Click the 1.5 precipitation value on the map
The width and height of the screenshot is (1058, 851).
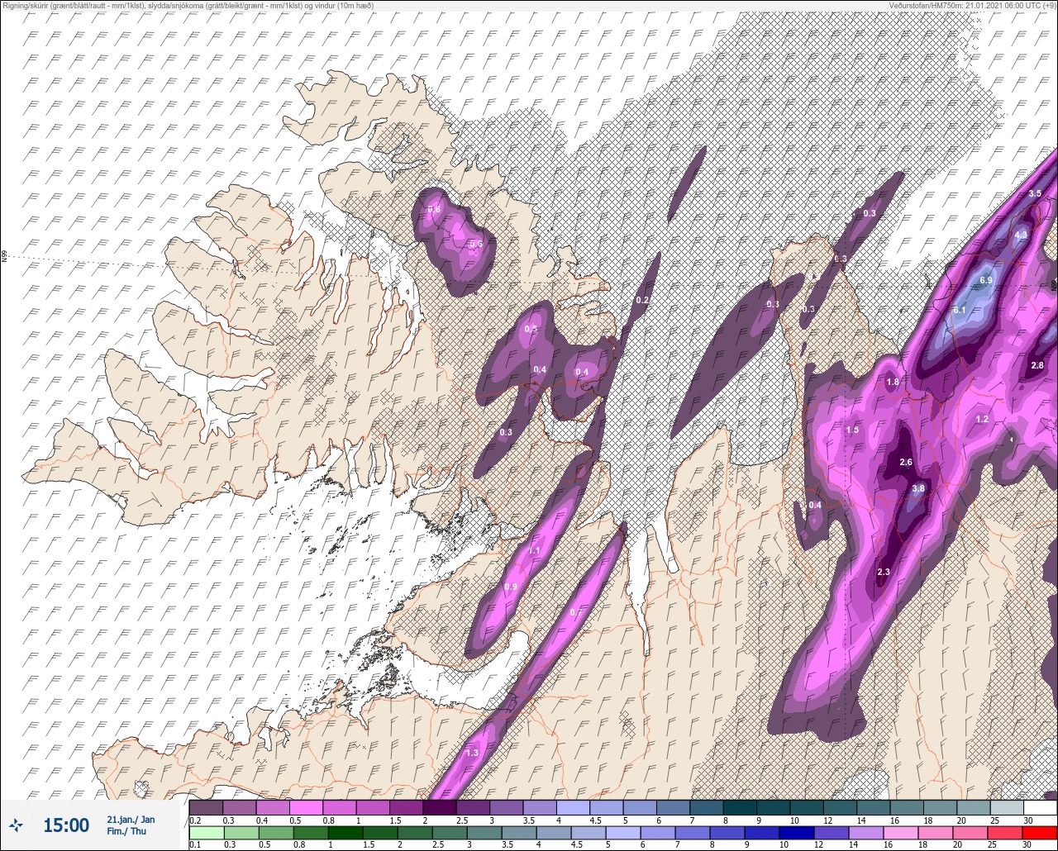[852, 430]
